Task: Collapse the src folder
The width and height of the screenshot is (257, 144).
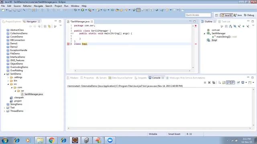Action: (8, 84)
